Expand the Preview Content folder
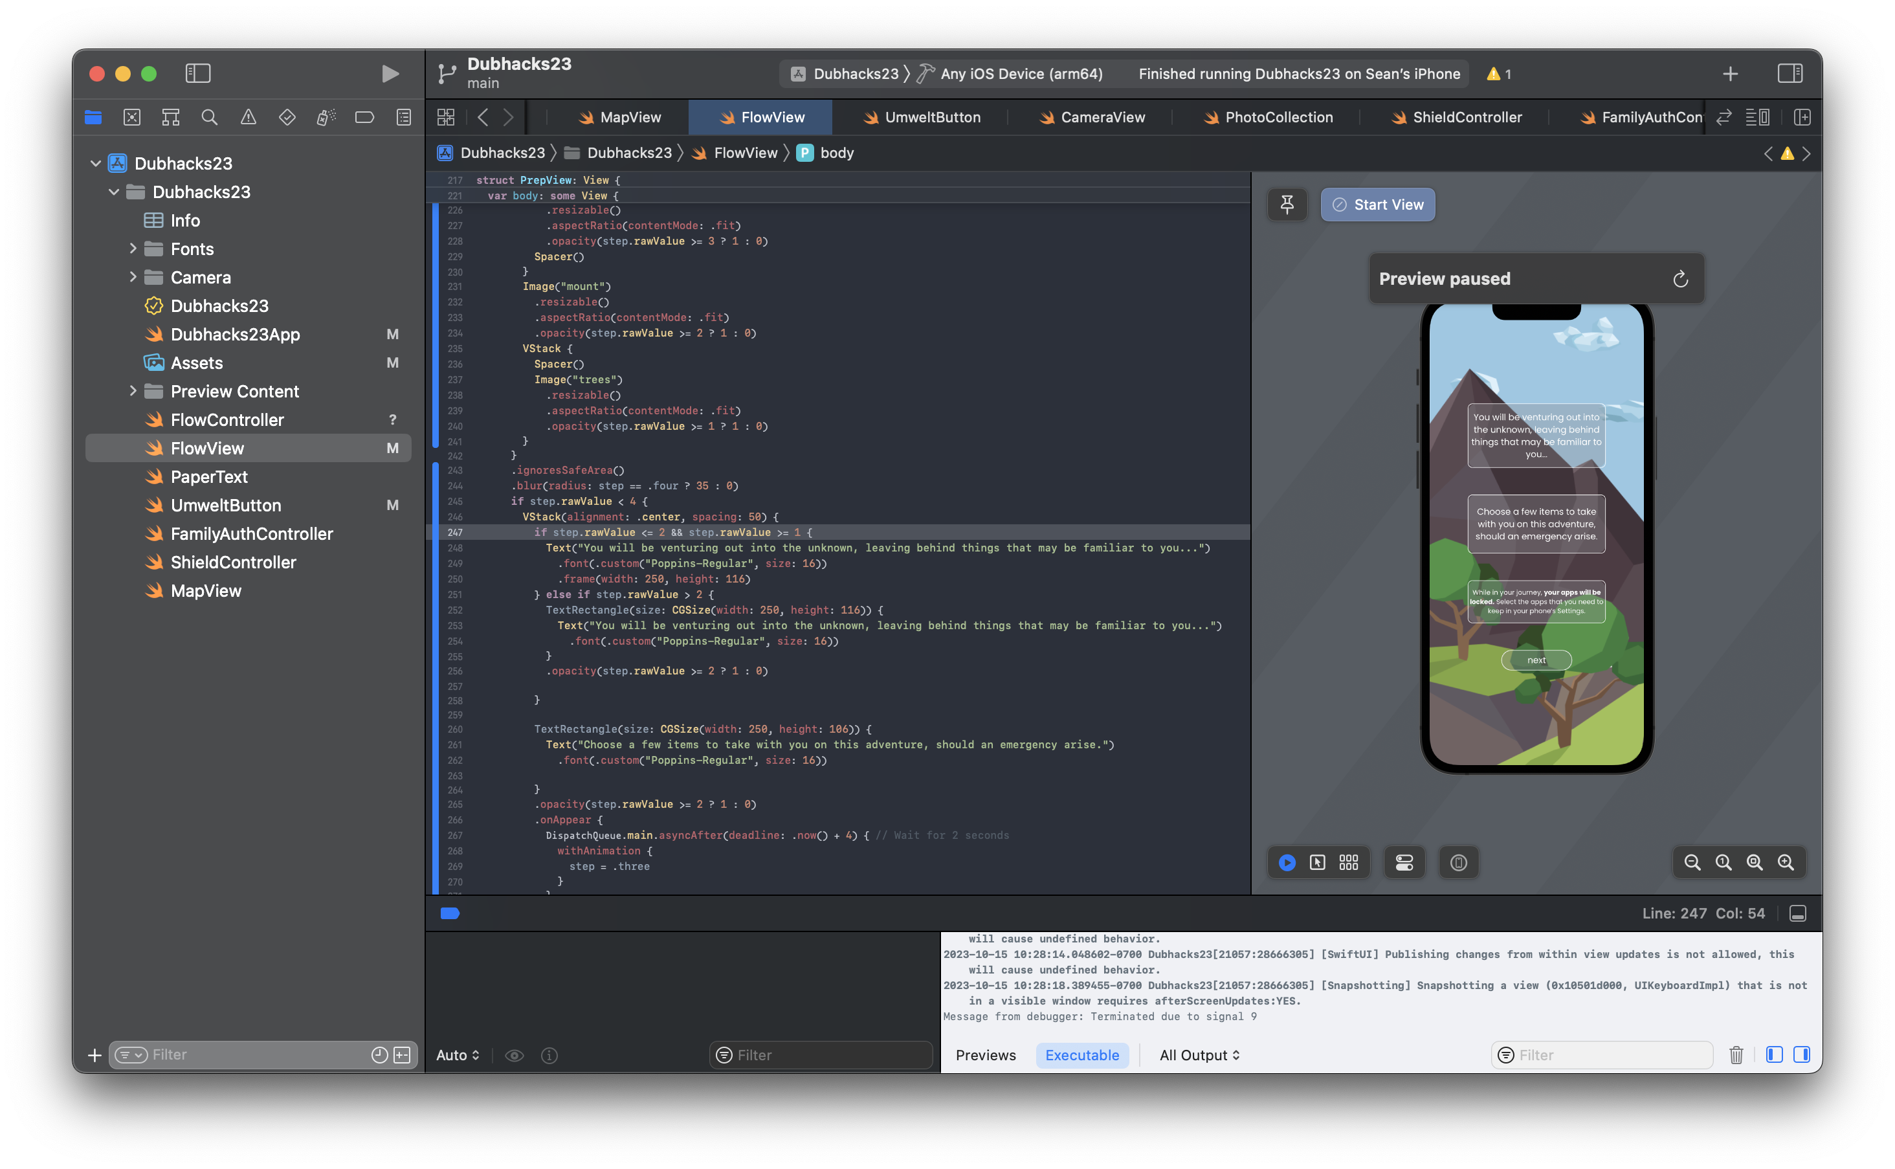 click(133, 391)
